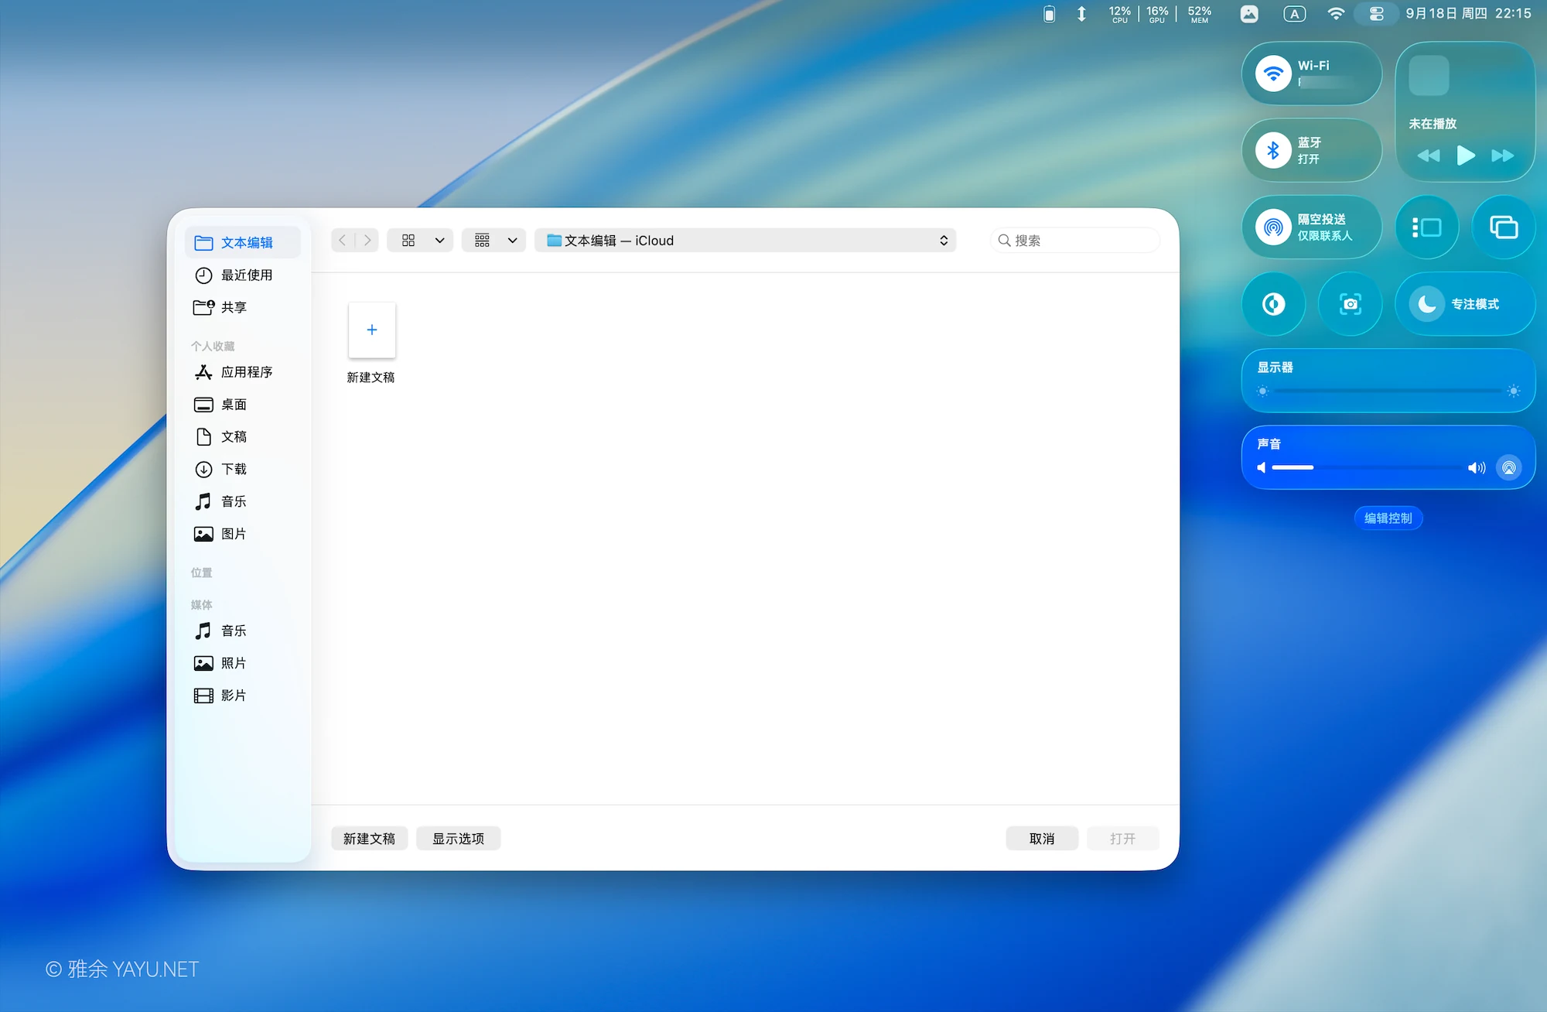Click the picture icon in menu bar
1547x1012 pixels.
(1248, 13)
